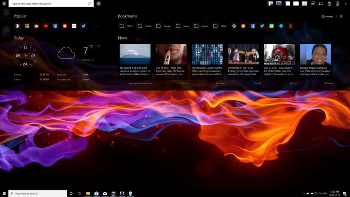Click the Messenger bookmark icon
Viewport: 350px width, 197px height.
pyautogui.click(x=281, y=26)
